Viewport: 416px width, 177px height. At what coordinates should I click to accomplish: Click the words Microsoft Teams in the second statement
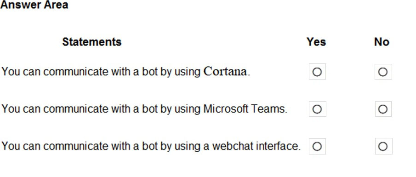pyautogui.click(x=244, y=109)
